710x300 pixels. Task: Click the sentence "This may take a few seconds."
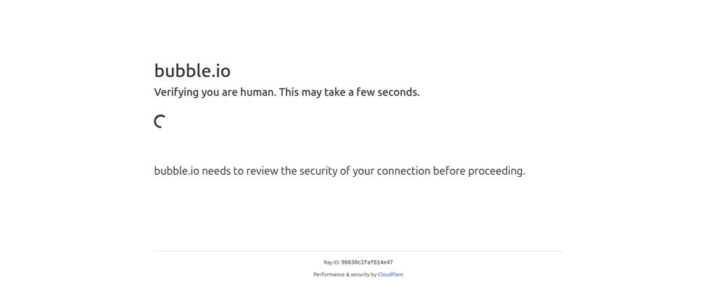pyautogui.click(x=350, y=93)
